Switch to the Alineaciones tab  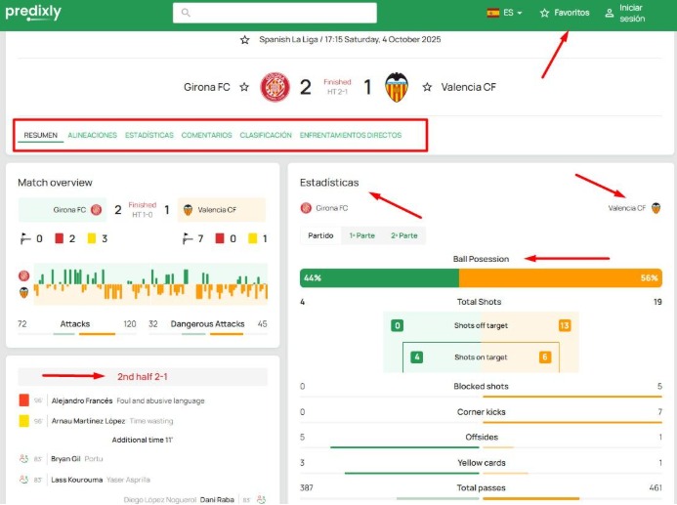click(93, 135)
